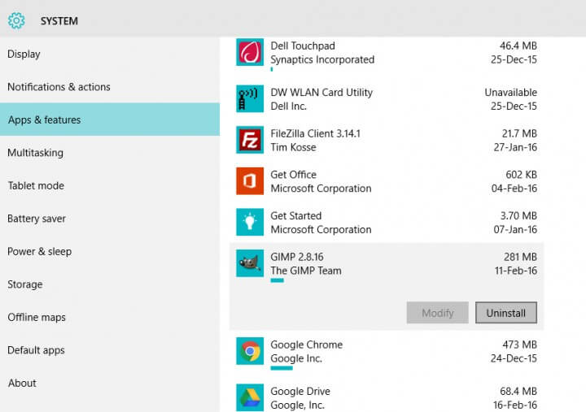Click the GIMP 2.8.16 title text

[297, 257]
